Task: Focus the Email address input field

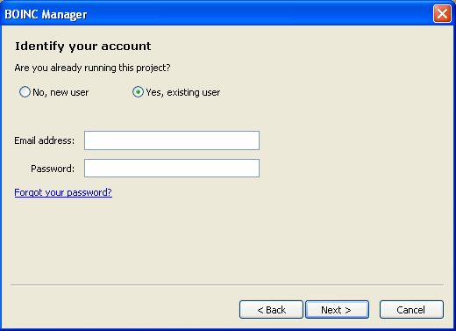Action: (172, 140)
